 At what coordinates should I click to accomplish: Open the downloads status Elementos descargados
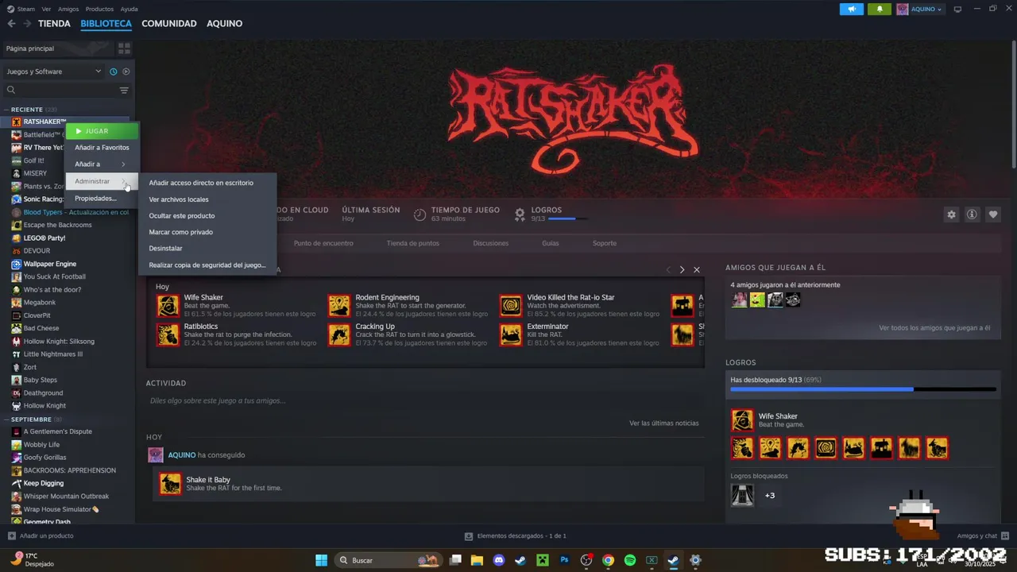pyautogui.click(x=516, y=536)
